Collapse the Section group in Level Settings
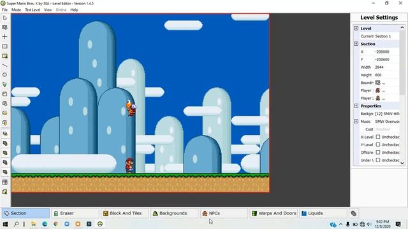 (x=356, y=44)
